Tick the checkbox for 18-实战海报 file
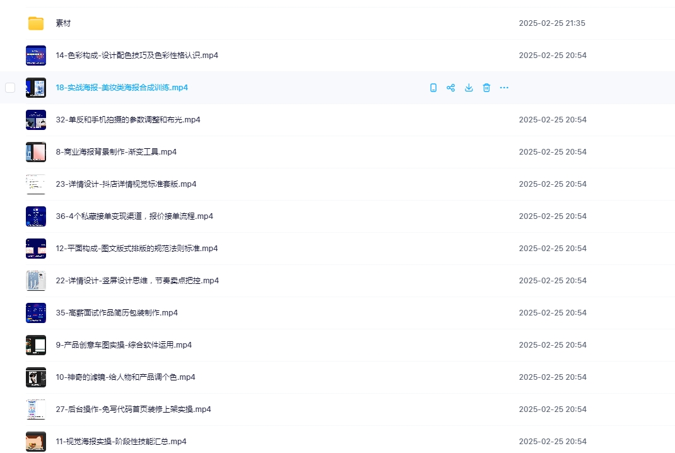Image resolution: width=675 pixels, height=453 pixels. (10, 88)
